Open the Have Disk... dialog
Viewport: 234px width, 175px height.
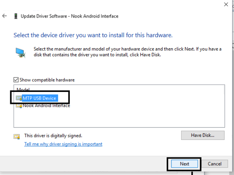click(203, 135)
